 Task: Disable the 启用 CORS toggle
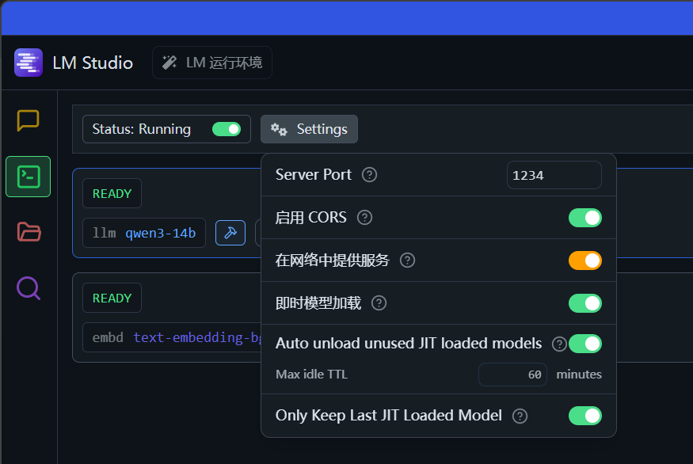pos(585,218)
